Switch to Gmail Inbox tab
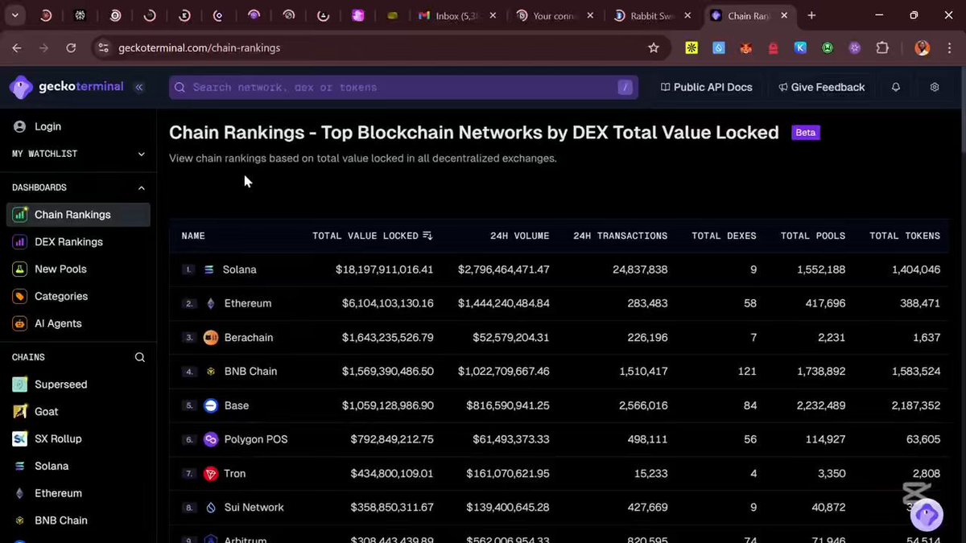The image size is (966, 543). [x=458, y=15]
